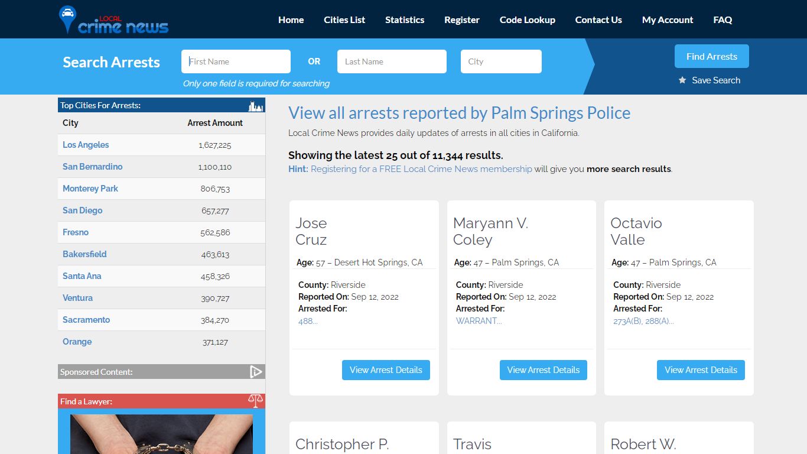The height and width of the screenshot is (454, 807).
Task: Click the Sponsored Content ad icon
Action: [x=255, y=372]
